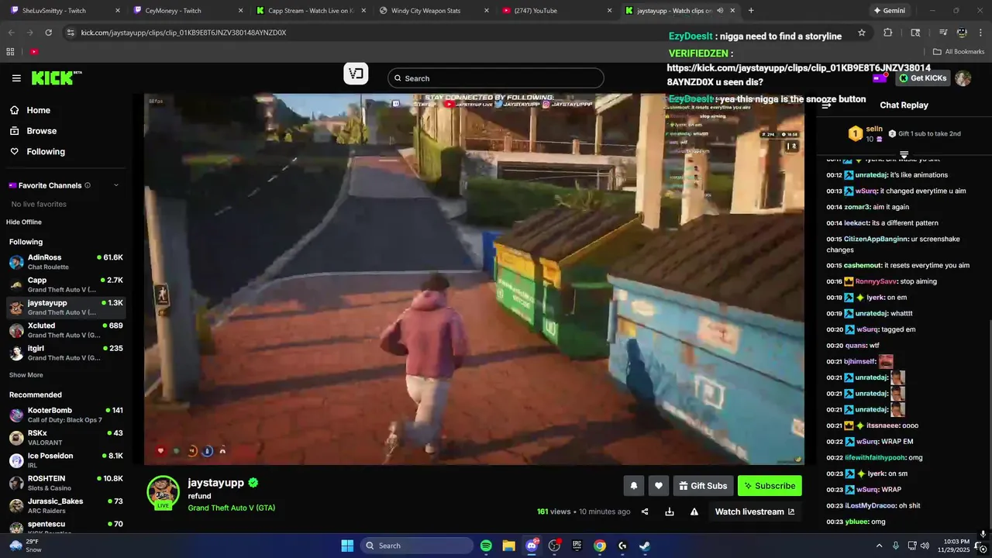Image resolution: width=992 pixels, height=558 pixels.
Task: Share the clip with share icon
Action: tap(645, 511)
